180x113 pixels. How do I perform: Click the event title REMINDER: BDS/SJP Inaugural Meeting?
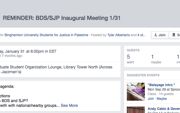point(62,18)
